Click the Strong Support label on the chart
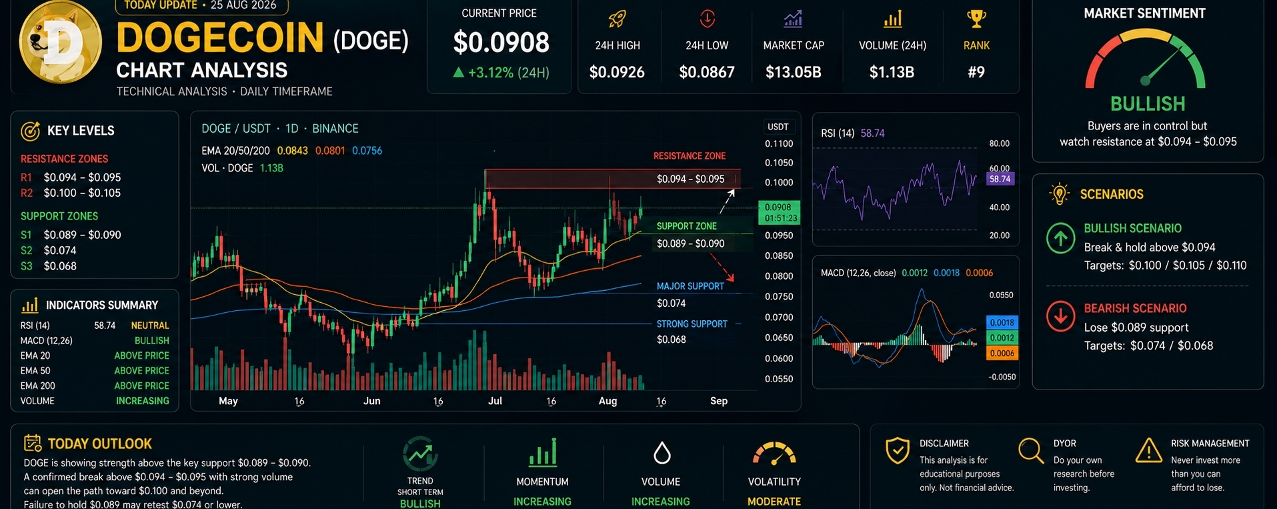 point(692,324)
